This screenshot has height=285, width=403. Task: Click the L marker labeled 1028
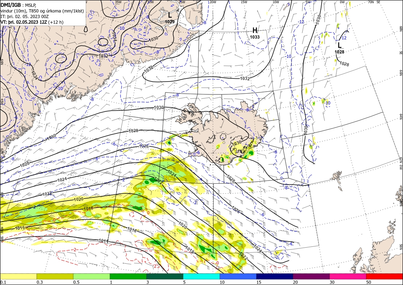tap(339, 45)
